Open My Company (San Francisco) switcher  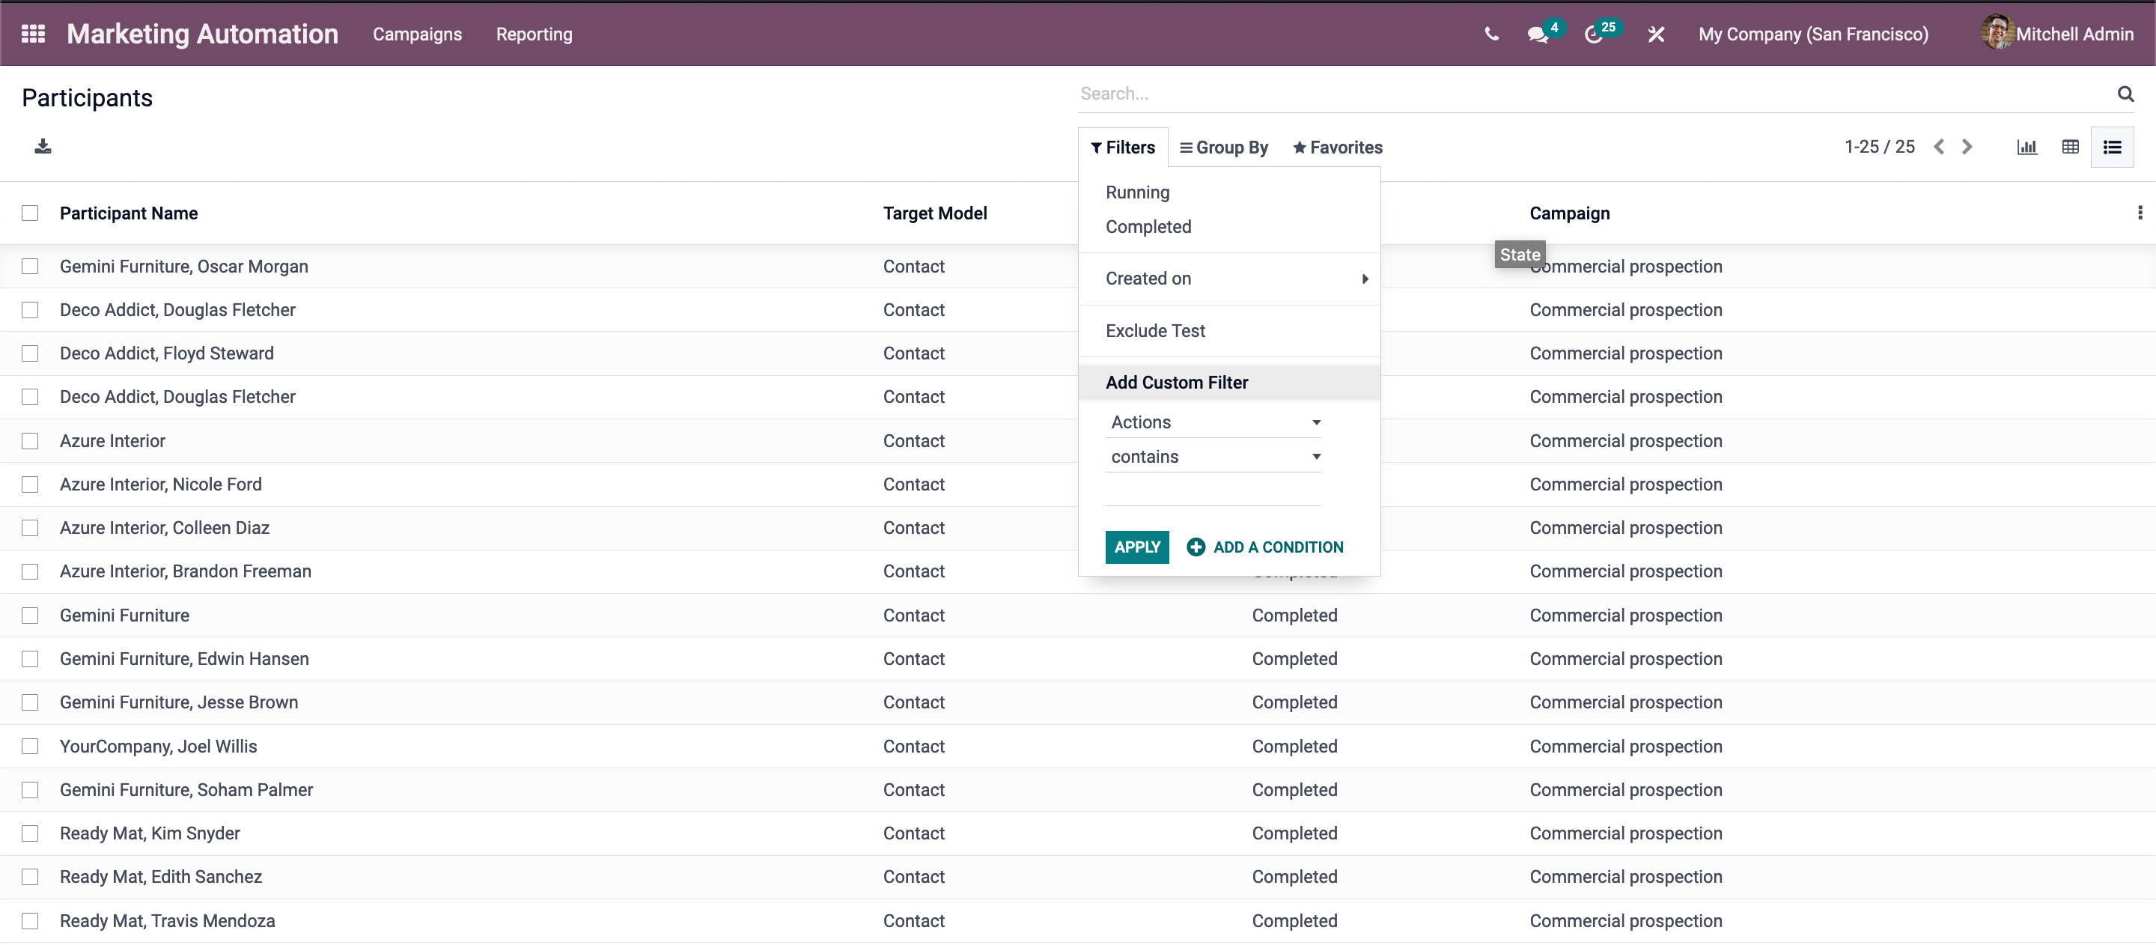click(x=1813, y=34)
